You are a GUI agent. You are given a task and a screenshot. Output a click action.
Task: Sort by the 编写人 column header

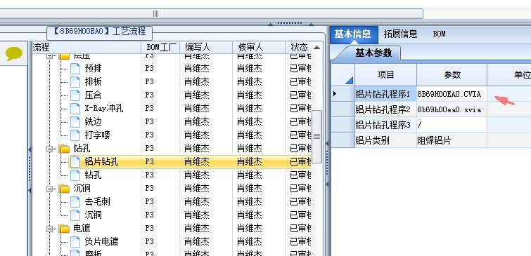point(206,47)
